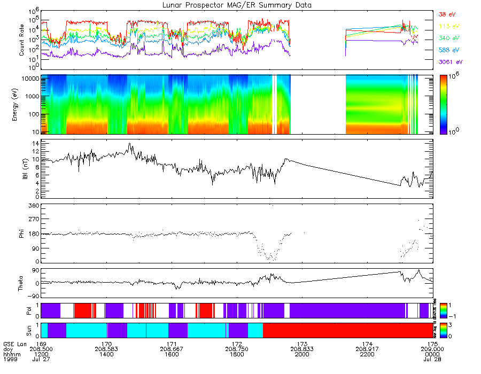This screenshot has height=374, width=481.
Task: Click the '10000' tick on the Energy axis
Action: 30,79
